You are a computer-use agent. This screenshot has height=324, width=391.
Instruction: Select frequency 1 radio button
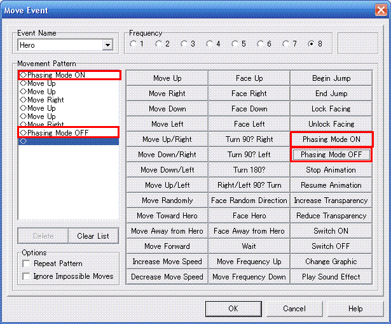(x=133, y=44)
